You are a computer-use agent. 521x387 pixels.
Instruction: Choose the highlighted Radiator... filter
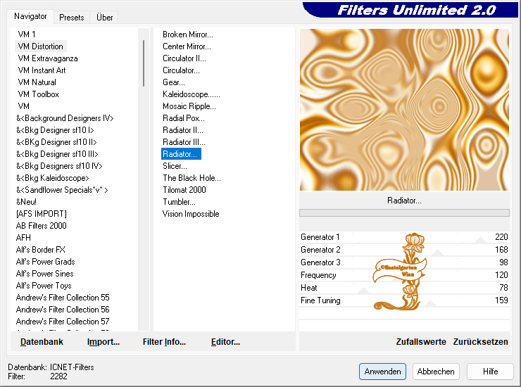pyautogui.click(x=181, y=154)
